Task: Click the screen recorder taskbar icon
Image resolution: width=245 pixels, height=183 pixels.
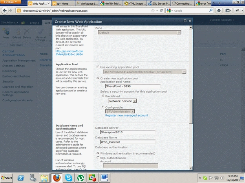Action: 92,178
